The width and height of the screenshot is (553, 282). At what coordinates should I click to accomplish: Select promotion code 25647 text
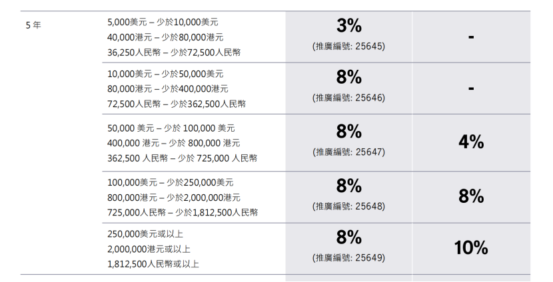348,152
